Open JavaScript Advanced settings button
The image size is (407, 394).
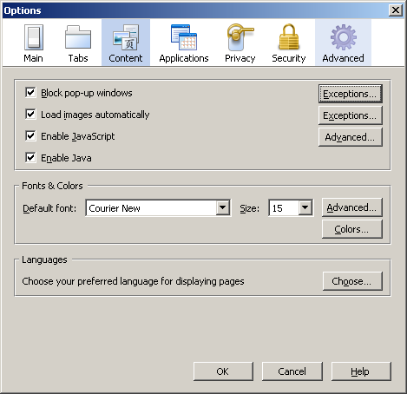click(x=351, y=137)
